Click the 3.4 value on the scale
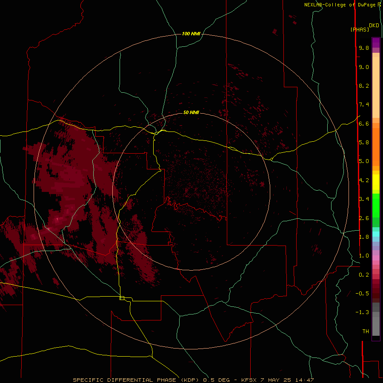This screenshot has height=383, width=383. point(364,199)
